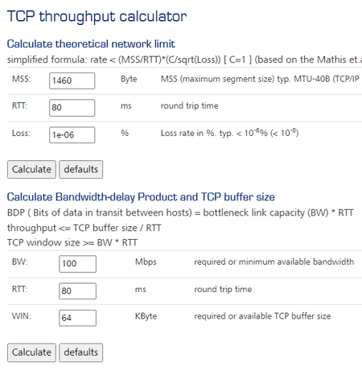This screenshot has width=362, height=375.
Task: Click Calculate under TCP buffer size section
Action: pyautogui.click(x=31, y=352)
